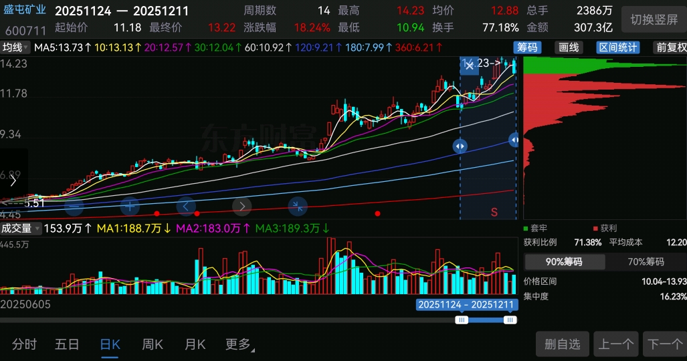Tap the 最高 14.23 value in header
Image resolution: width=687 pixels, height=361 pixels.
[x=411, y=11]
